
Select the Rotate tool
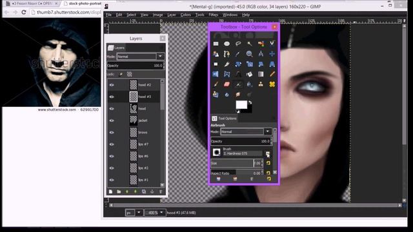point(238,64)
